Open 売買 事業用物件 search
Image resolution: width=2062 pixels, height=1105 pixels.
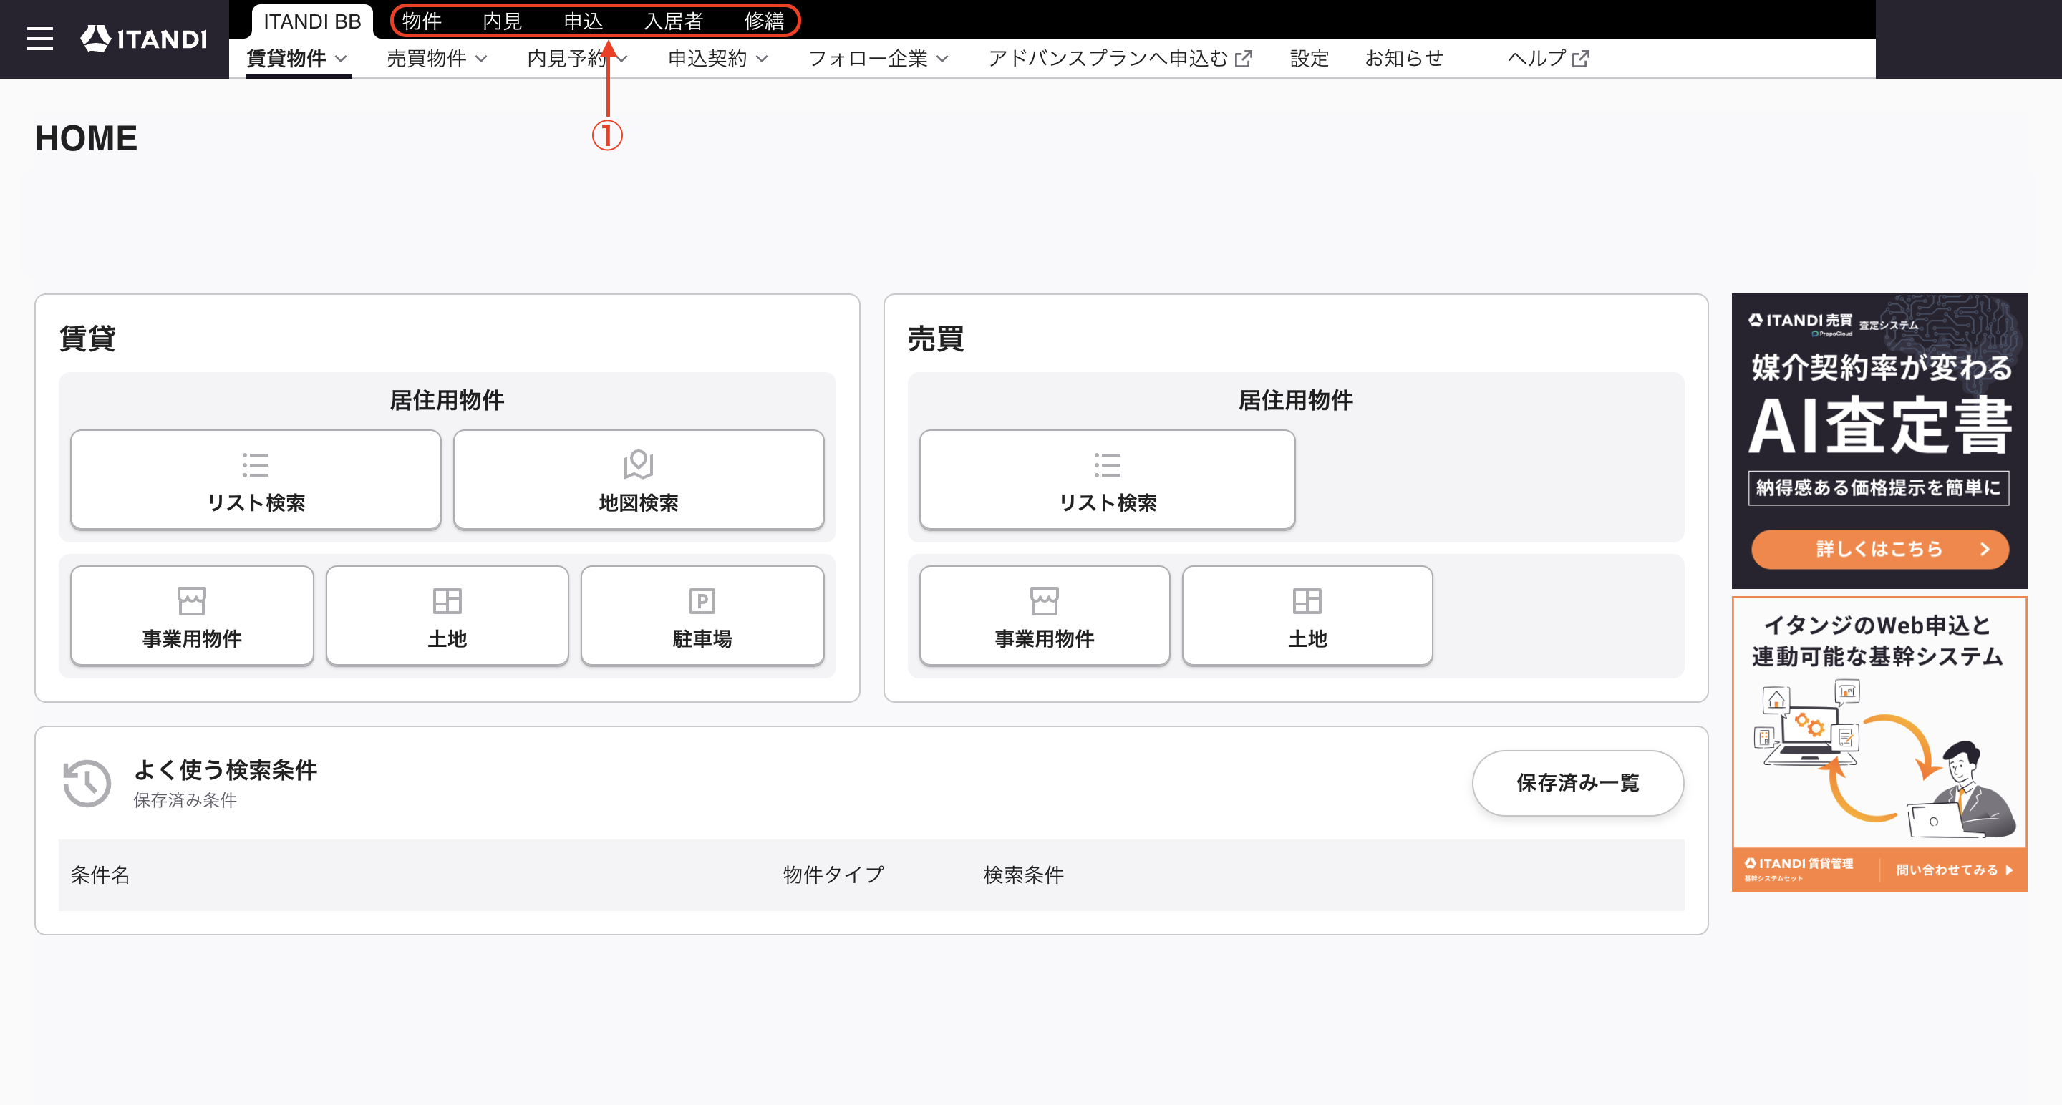[1045, 615]
